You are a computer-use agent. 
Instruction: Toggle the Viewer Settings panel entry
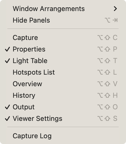63,119
